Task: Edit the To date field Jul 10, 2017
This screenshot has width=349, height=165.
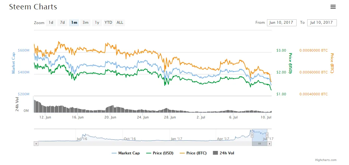Action: 322,22
